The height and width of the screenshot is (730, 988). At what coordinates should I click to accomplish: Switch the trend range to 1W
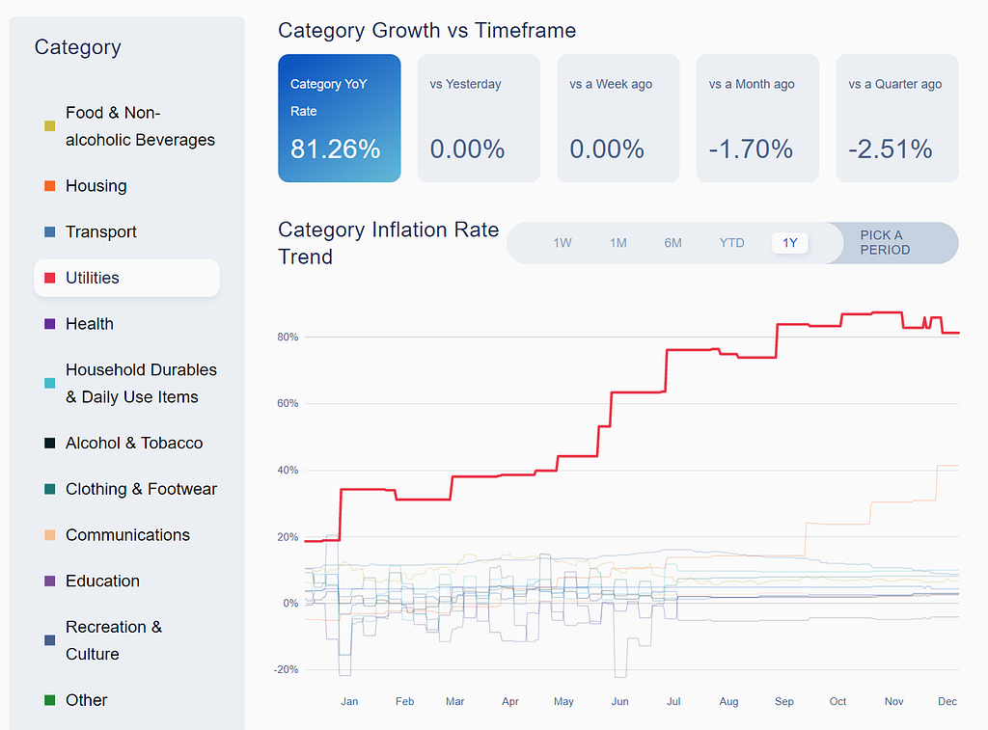(x=563, y=243)
